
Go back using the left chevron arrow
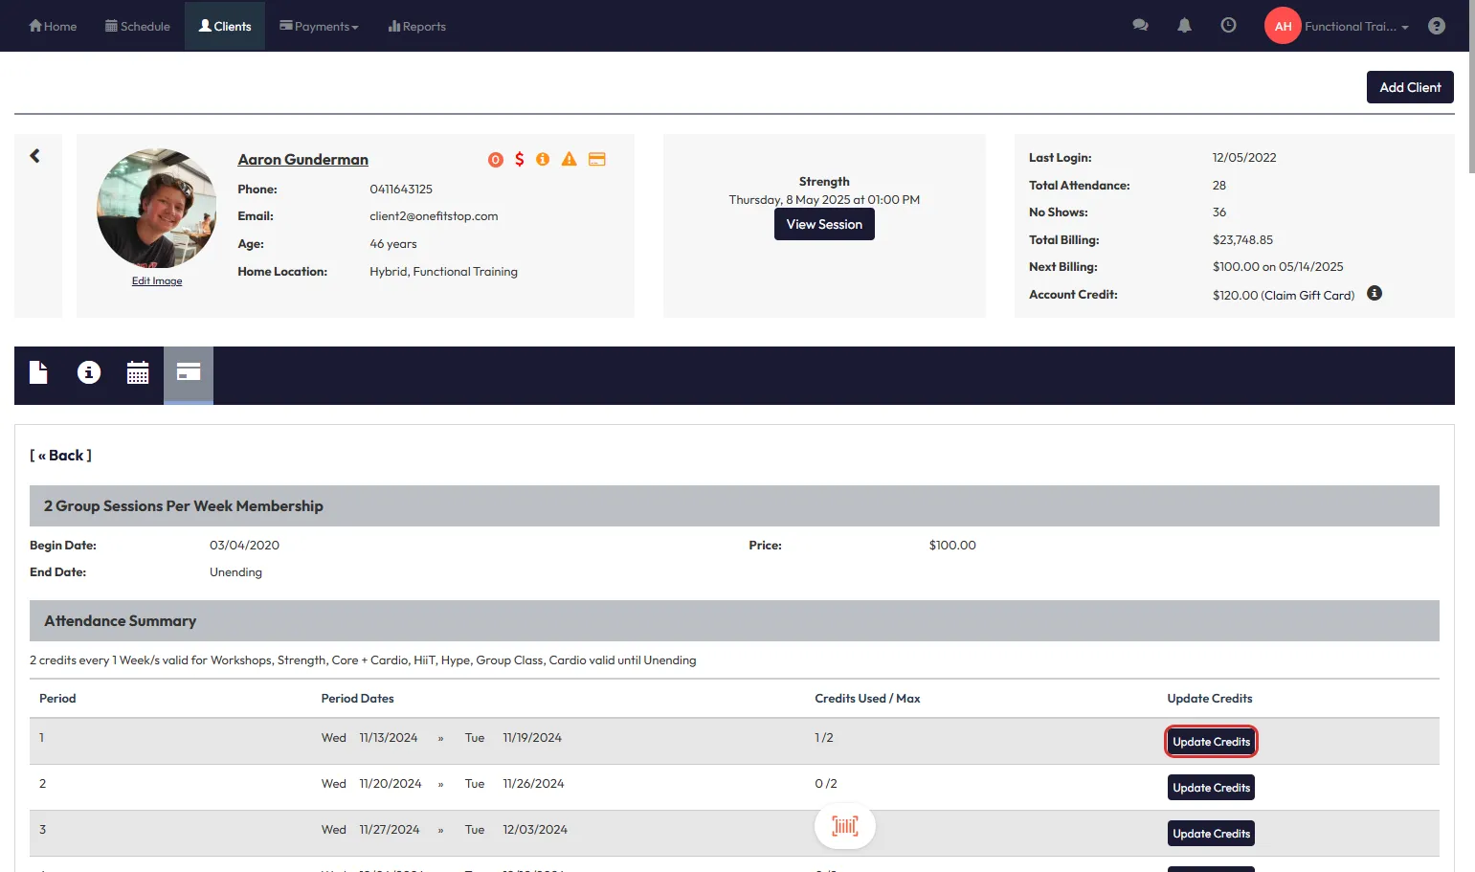(35, 156)
